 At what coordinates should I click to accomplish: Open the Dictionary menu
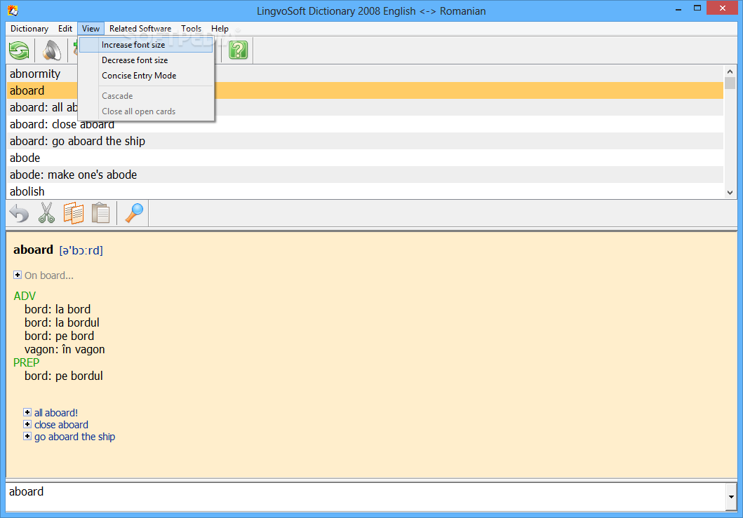[x=29, y=29]
